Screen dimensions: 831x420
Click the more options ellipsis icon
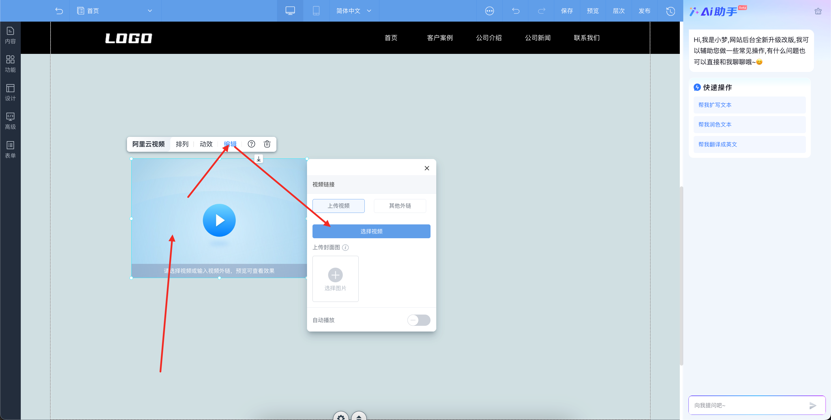489,11
